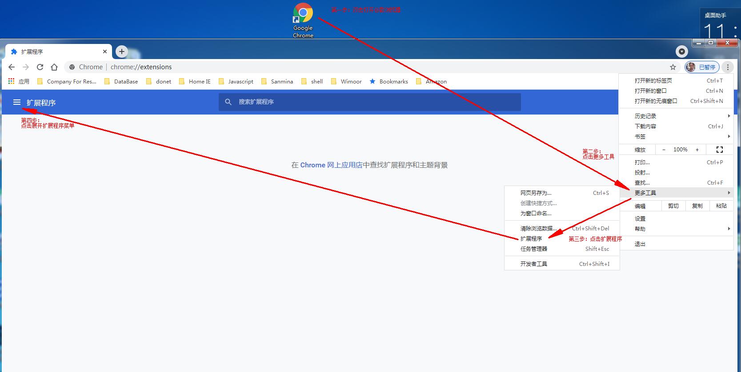Image resolution: width=741 pixels, height=372 pixels.
Task: Open the Home IE bookmark folder
Action: (x=195, y=82)
